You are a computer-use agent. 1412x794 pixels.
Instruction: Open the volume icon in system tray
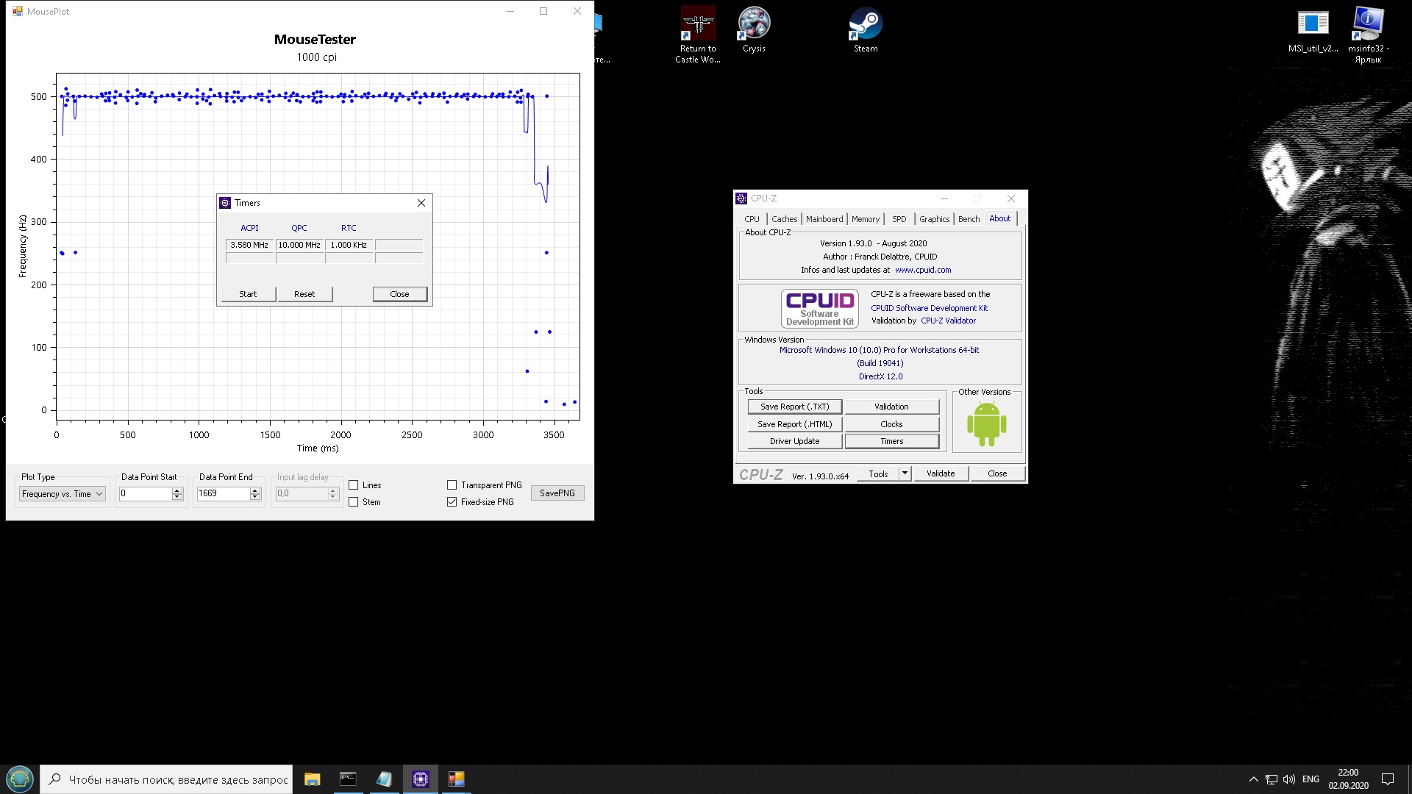(x=1288, y=779)
